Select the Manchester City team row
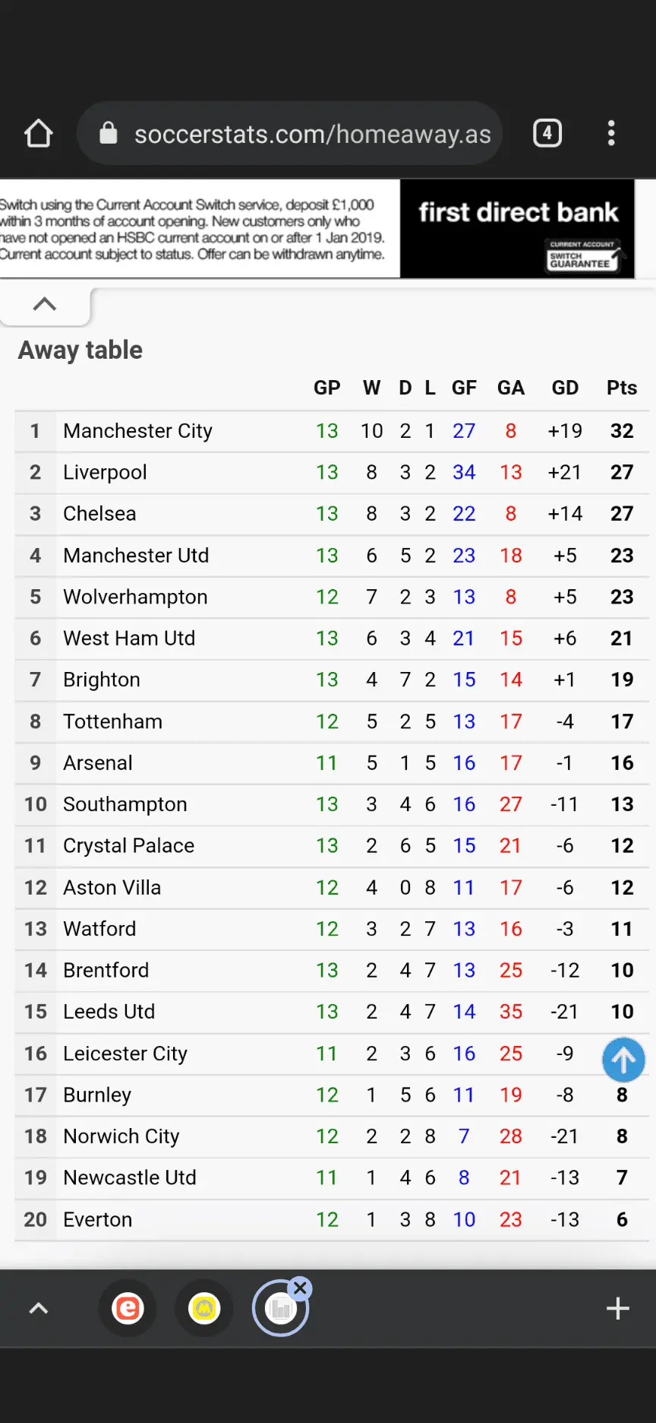The height and width of the screenshot is (1423, 656). (x=137, y=431)
